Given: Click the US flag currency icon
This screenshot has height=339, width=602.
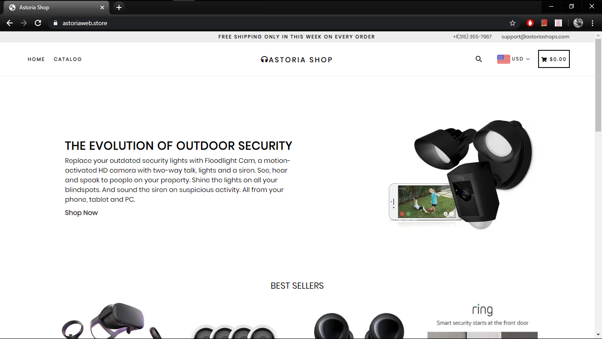Looking at the screenshot, I should coord(503,59).
